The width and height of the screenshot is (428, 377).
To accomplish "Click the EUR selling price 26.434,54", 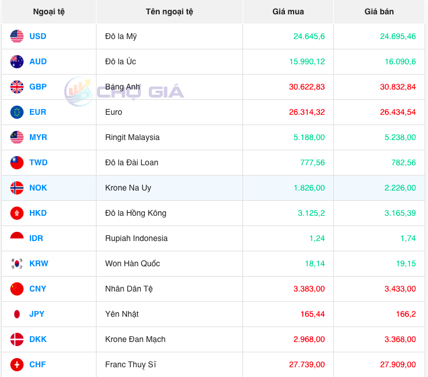I will [398, 112].
